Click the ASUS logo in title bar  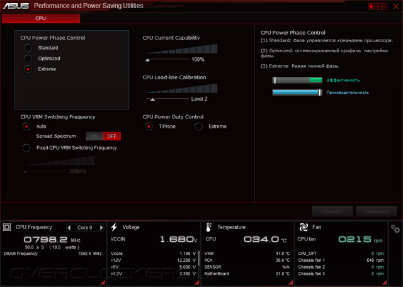click(x=16, y=6)
